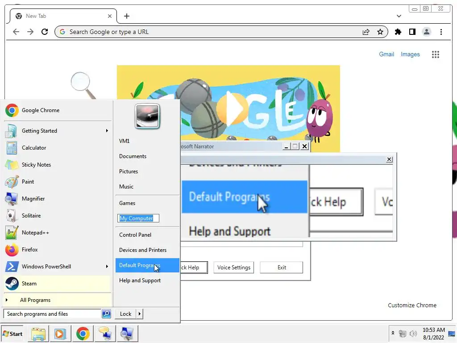Open the arrow next to Lock button

pos(140,314)
